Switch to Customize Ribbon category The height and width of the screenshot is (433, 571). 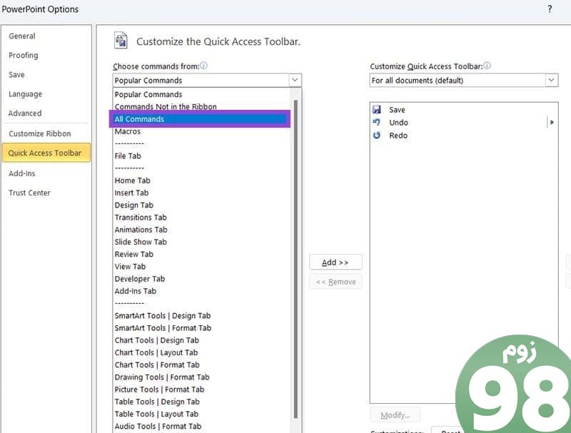(x=46, y=133)
